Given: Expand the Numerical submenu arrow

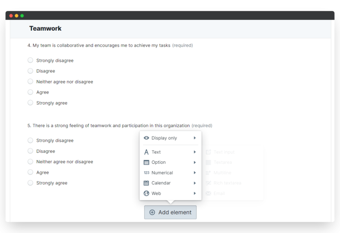Looking at the screenshot, I should pos(195,173).
